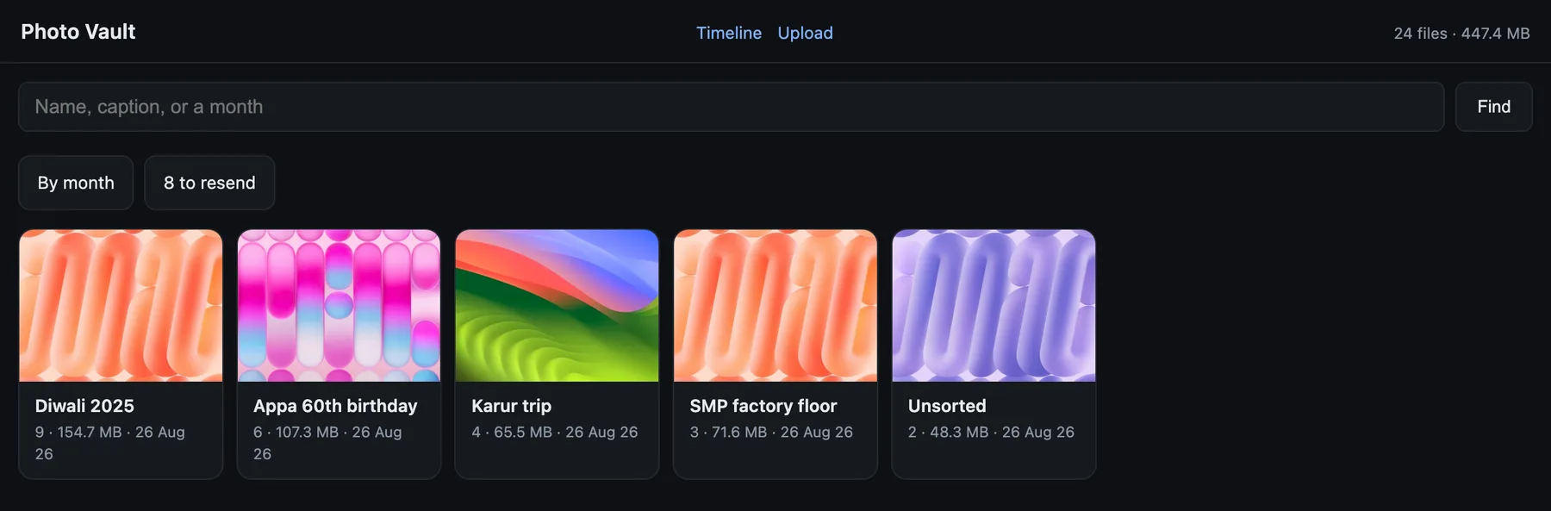Show the 8 to resend filter
The height and width of the screenshot is (511, 1551).
click(209, 183)
